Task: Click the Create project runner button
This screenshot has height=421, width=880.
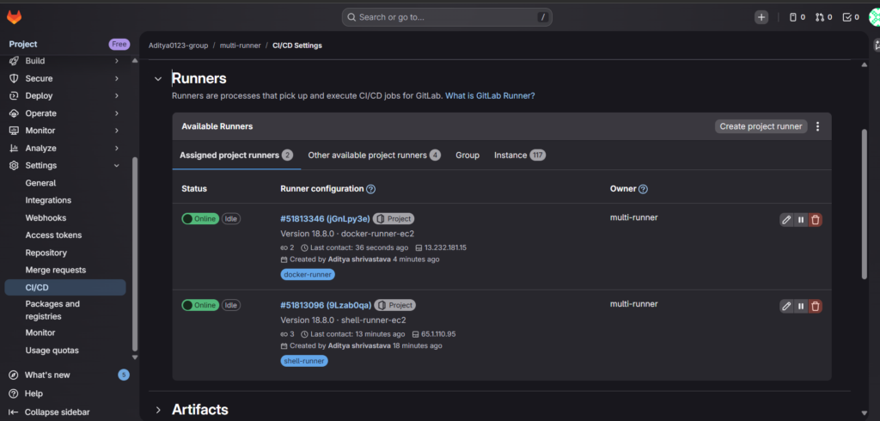Action: coord(761,126)
